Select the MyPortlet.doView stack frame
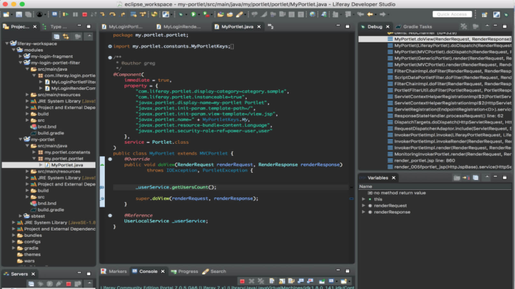 435,39
